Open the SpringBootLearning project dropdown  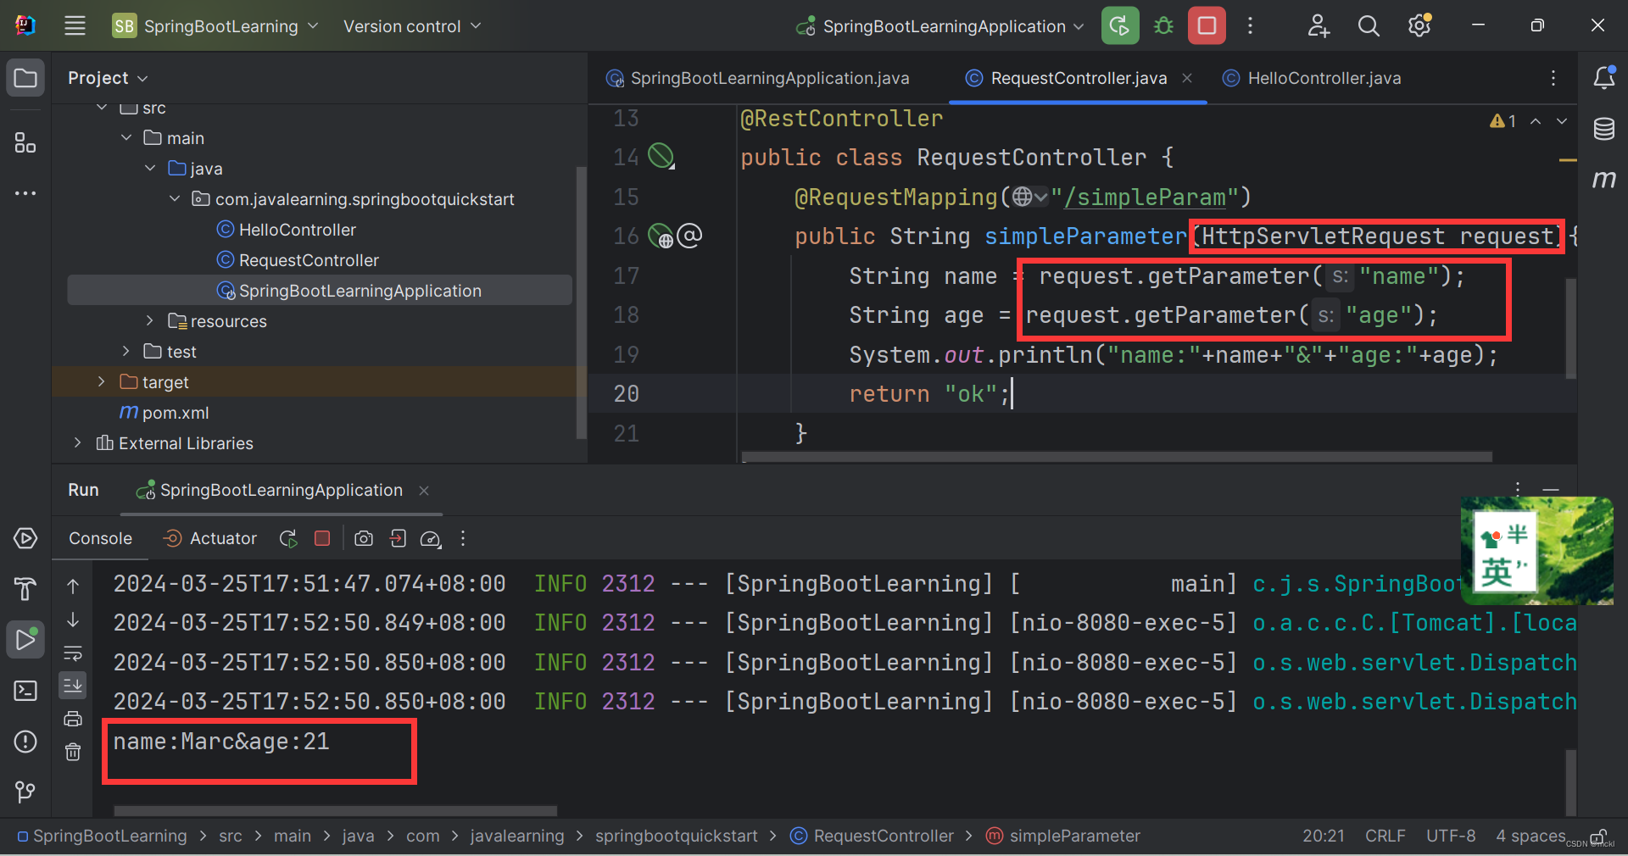click(216, 26)
